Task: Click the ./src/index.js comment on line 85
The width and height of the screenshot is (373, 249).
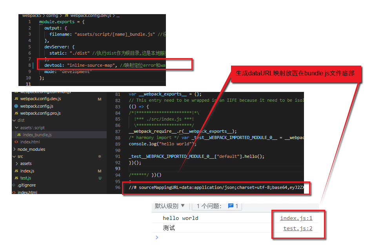Action: click(x=164, y=119)
